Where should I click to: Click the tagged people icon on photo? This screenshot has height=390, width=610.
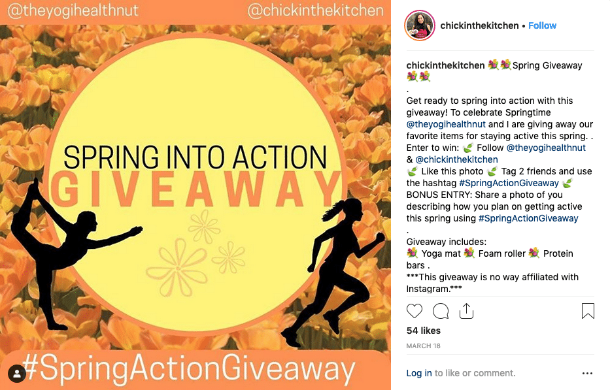(17, 373)
